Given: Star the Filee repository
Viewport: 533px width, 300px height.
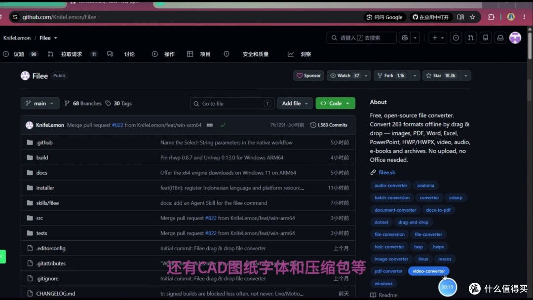Looking at the screenshot, I should tap(442, 75).
